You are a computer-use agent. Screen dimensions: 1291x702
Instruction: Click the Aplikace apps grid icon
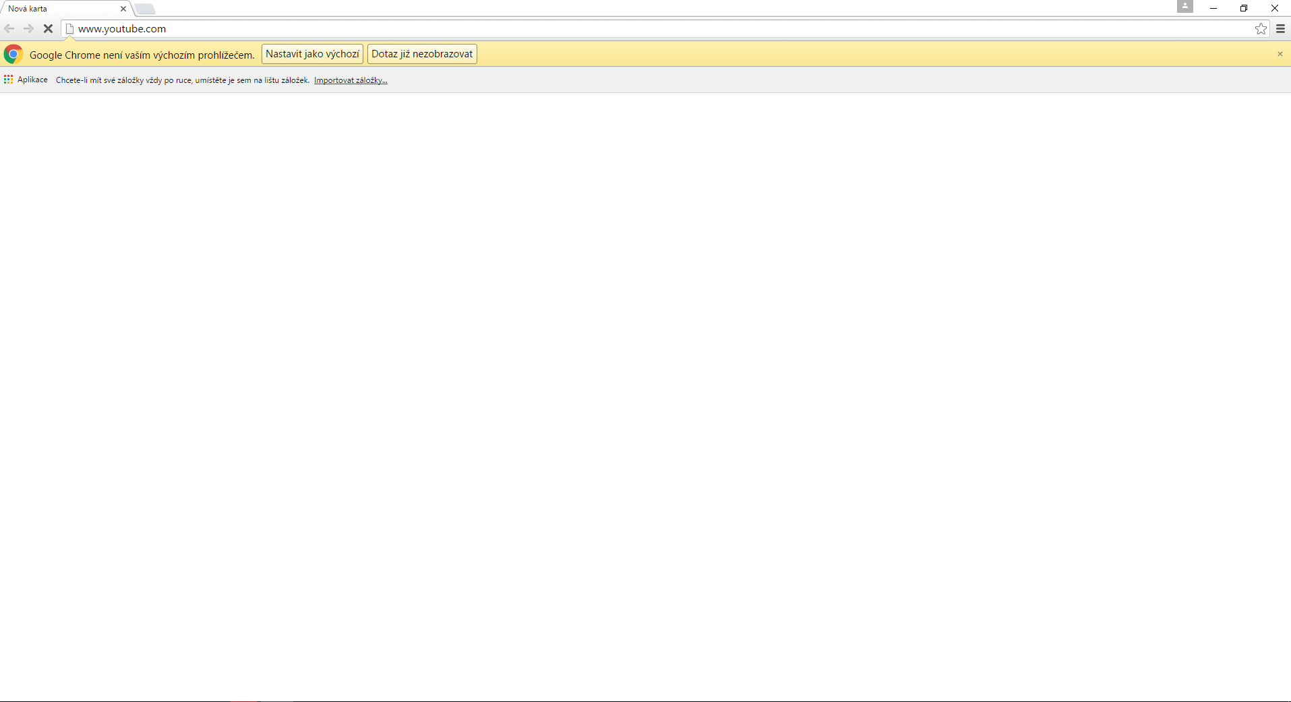[8, 79]
